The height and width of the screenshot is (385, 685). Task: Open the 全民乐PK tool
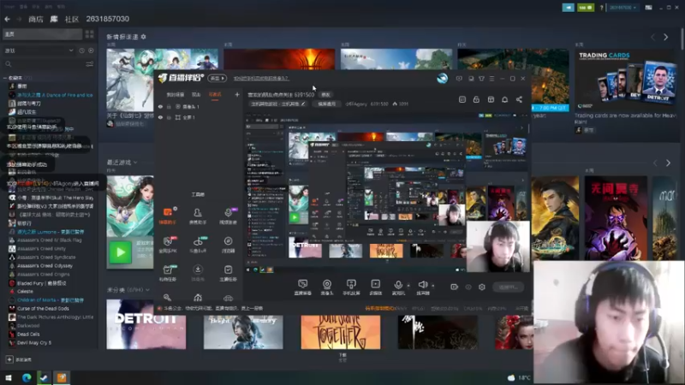[x=168, y=245]
